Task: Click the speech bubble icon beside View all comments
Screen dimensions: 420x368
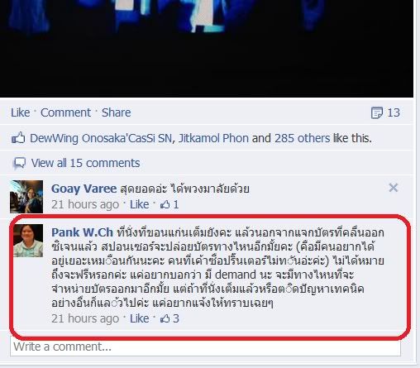Action: click(x=20, y=163)
